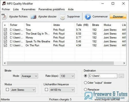This screenshot has width=129, height=102.
Task: Open the Paramètres prédéfinis menu
Action: (x=52, y=9)
